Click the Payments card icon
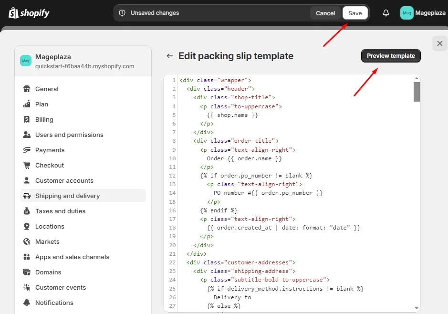Viewport: 448px width, 314px height. coord(27,150)
